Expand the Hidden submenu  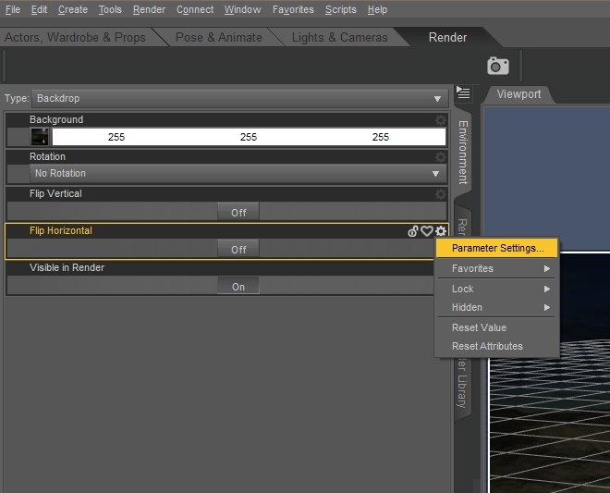pyautogui.click(x=497, y=307)
